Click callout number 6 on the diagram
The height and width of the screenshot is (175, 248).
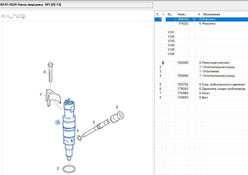(117, 107)
